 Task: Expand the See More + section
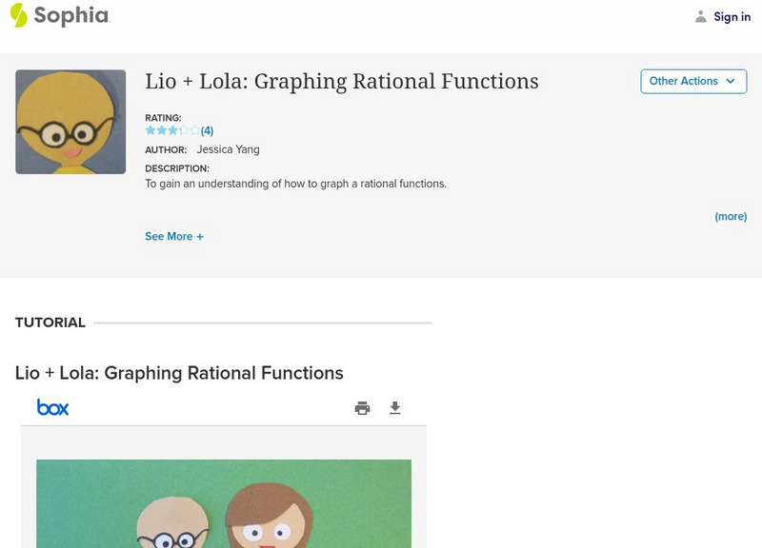click(x=174, y=236)
